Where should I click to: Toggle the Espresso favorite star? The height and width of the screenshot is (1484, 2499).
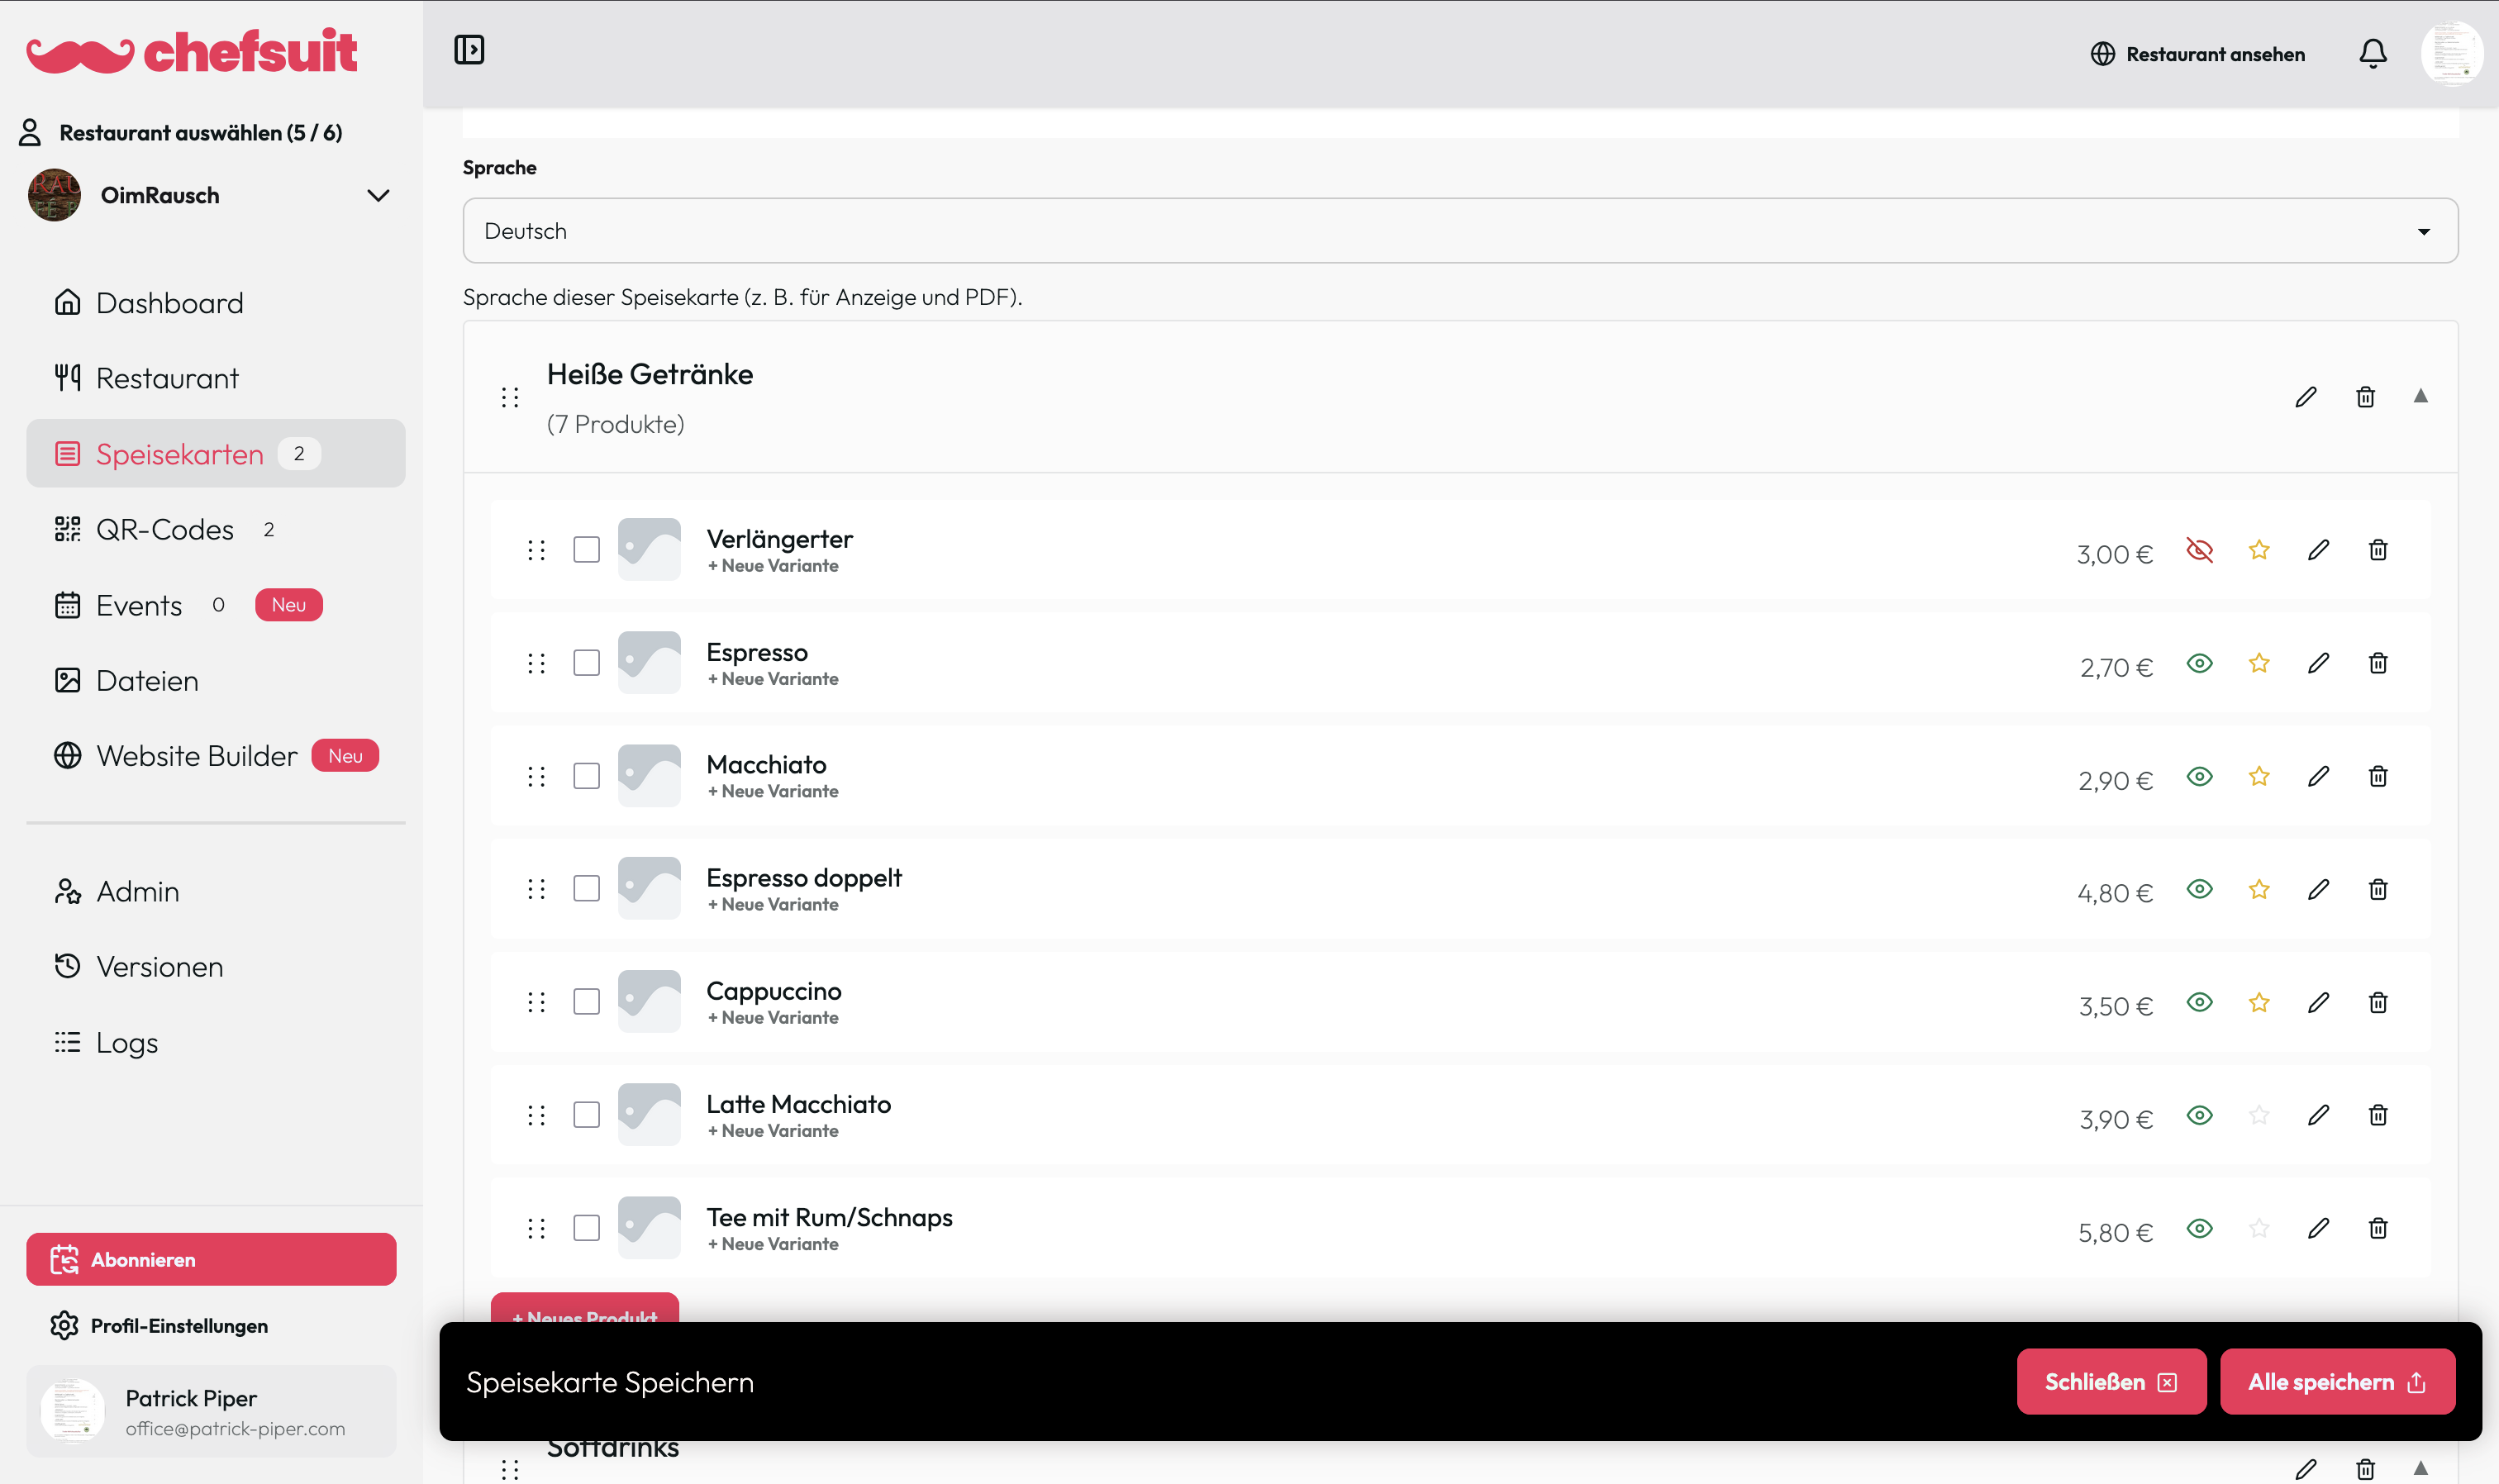click(2258, 663)
